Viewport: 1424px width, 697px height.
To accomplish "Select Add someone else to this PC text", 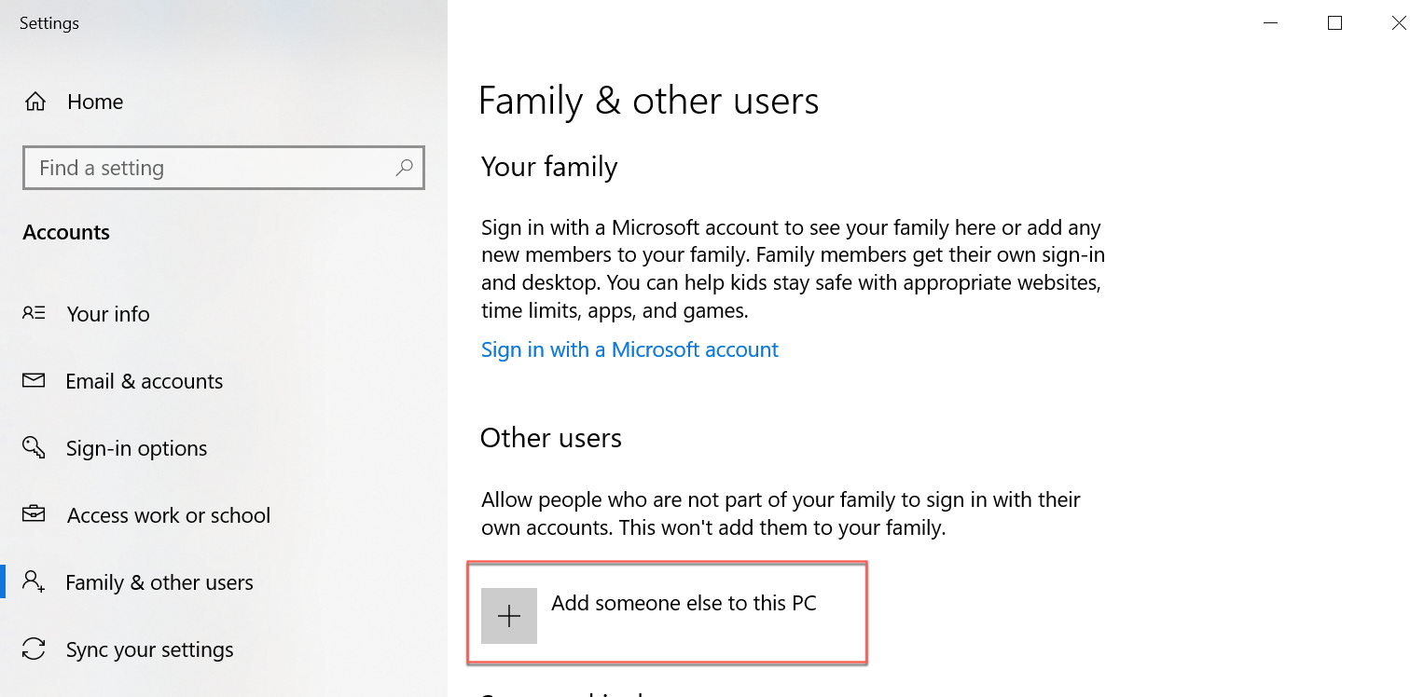I will (x=684, y=603).
